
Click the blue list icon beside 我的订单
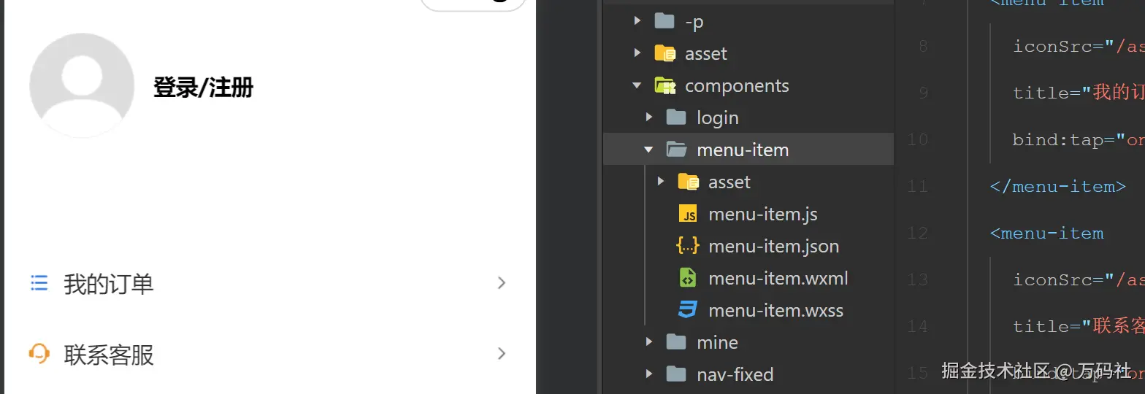[39, 283]
